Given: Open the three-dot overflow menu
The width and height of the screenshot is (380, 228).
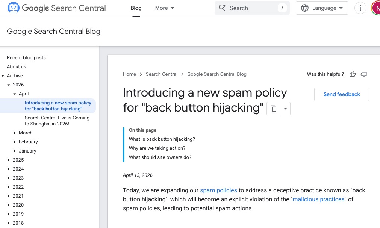Looking at the screenshot, I should coord(360,8).
